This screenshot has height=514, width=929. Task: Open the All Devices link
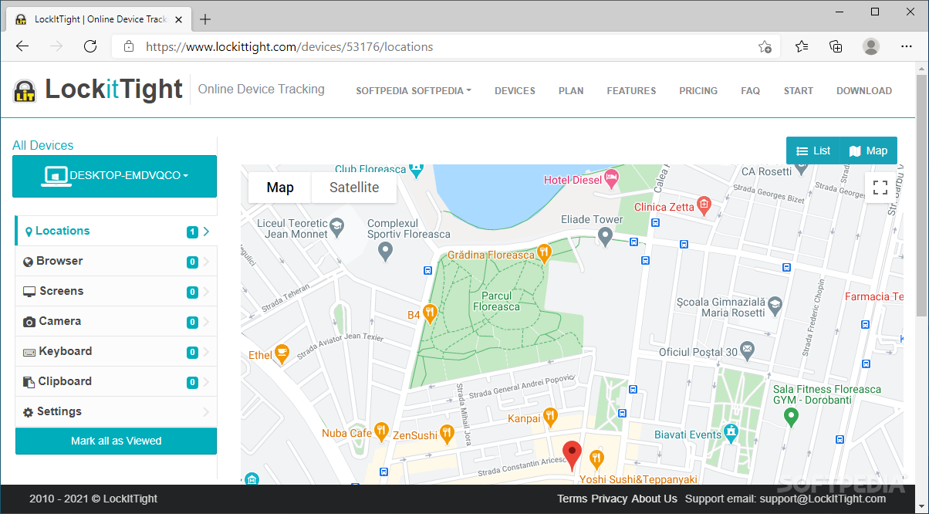(x=43, y=145)
